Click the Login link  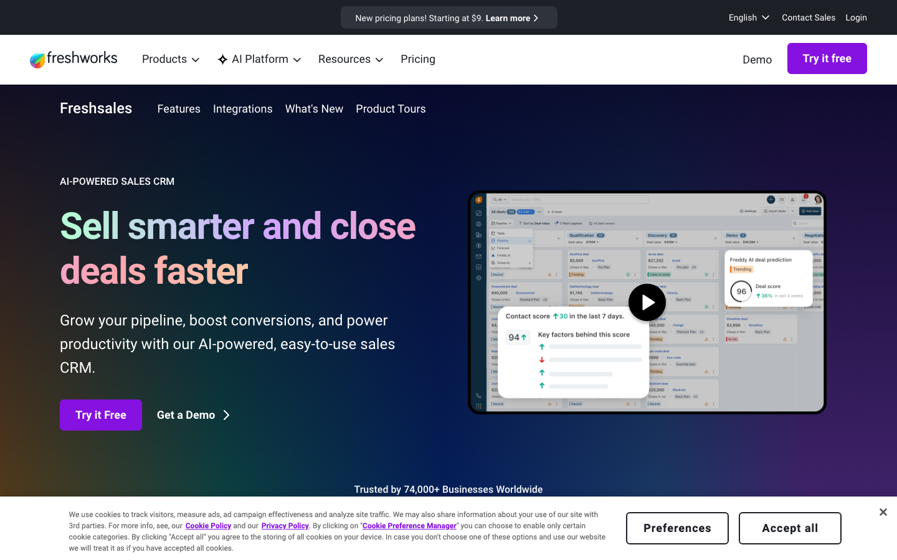point(856,17)
